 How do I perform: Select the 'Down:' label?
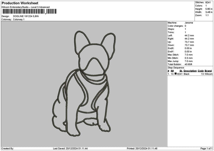pyautogui.click(x=171, y=45)
